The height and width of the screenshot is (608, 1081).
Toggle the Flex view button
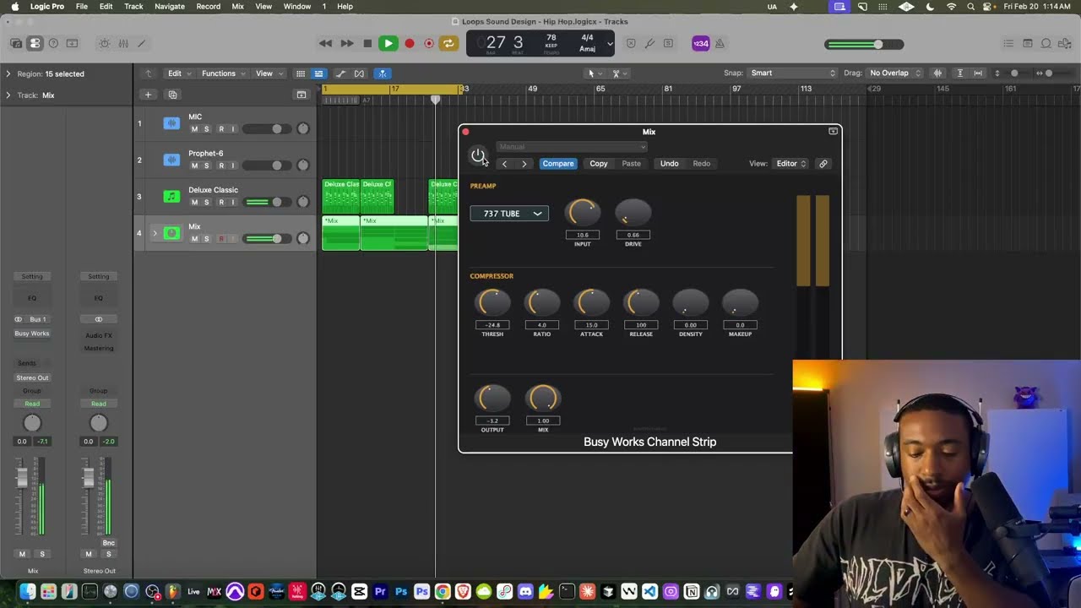click(360, 73)
